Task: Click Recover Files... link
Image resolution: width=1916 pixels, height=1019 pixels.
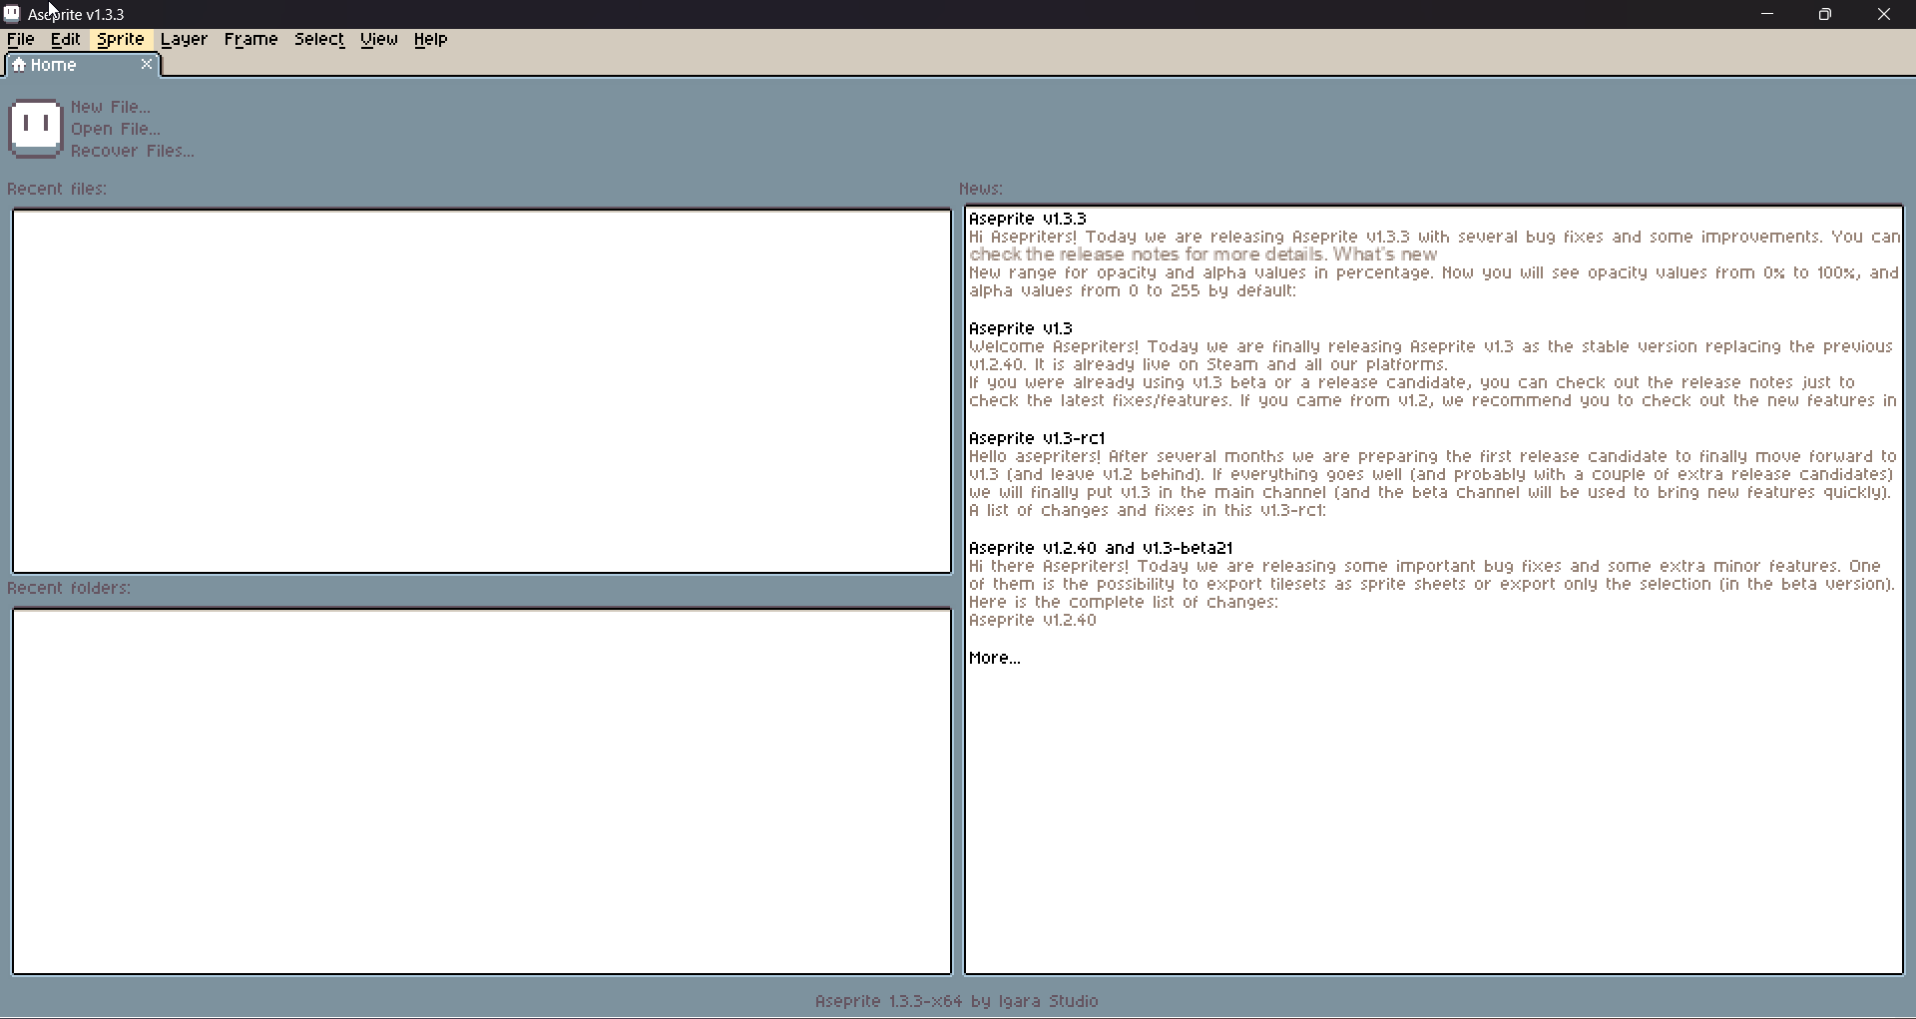Action: coord(133,151)
